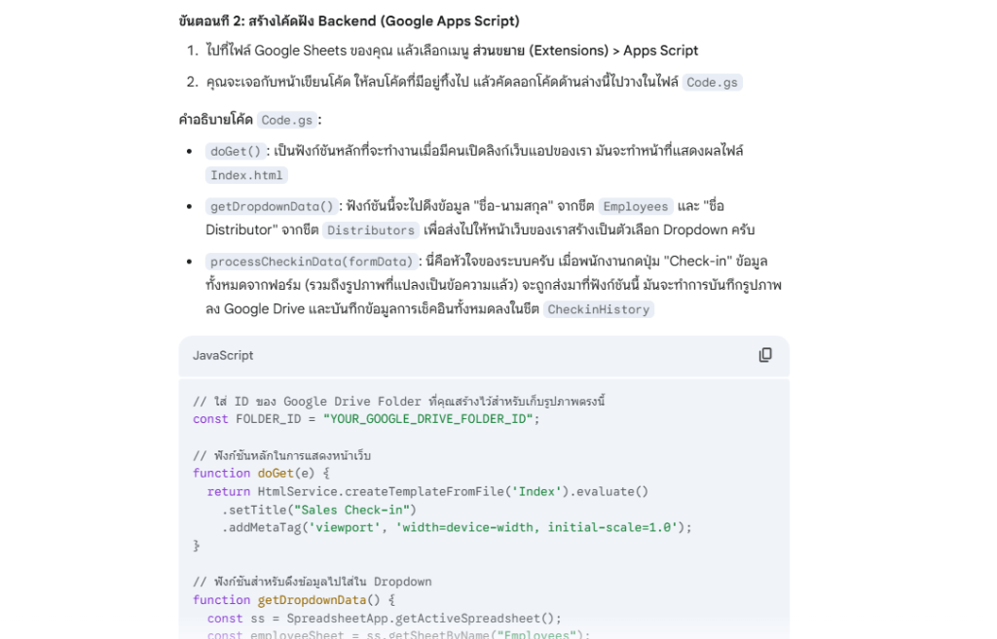Viewport: 997px width, 639px height.
Task: Click the Employees sheet name chip
Action: point(636,206)
